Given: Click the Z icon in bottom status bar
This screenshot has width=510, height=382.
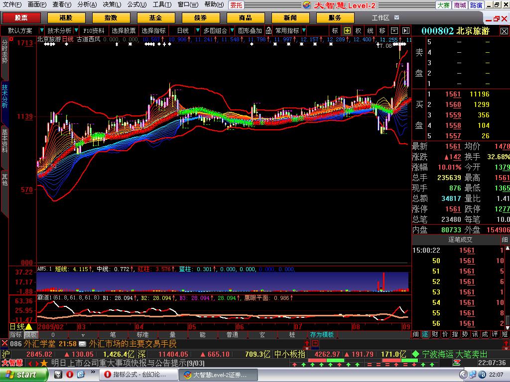Looking at the screenshot, I should [x=456, y=363].
